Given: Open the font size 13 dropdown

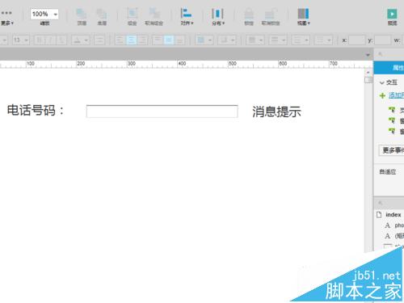Looking at the screenshot, I should (21, 40).
